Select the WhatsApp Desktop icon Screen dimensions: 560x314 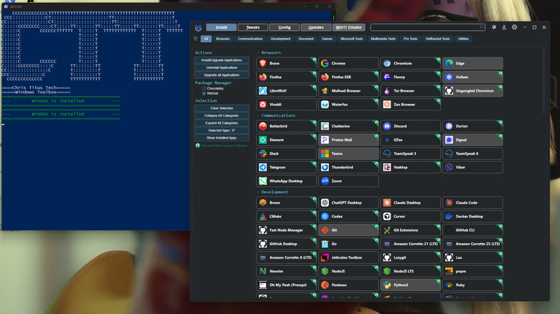tap(263, 181)
